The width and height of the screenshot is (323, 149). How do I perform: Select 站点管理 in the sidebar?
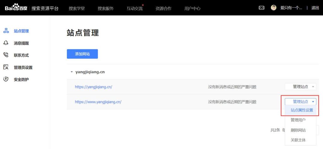(21, 31)
